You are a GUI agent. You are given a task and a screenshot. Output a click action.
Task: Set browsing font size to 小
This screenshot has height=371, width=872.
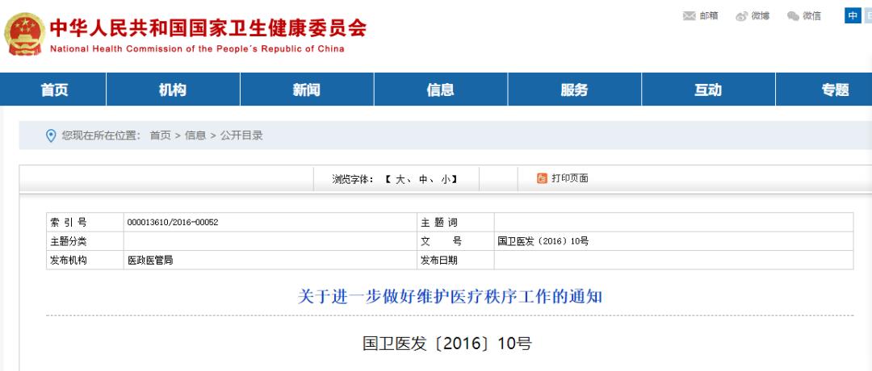[445, 179]
